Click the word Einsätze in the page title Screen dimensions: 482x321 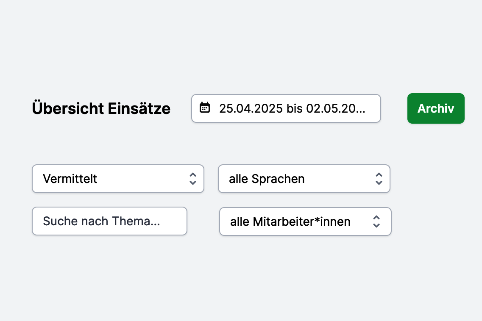coord(139,108)
